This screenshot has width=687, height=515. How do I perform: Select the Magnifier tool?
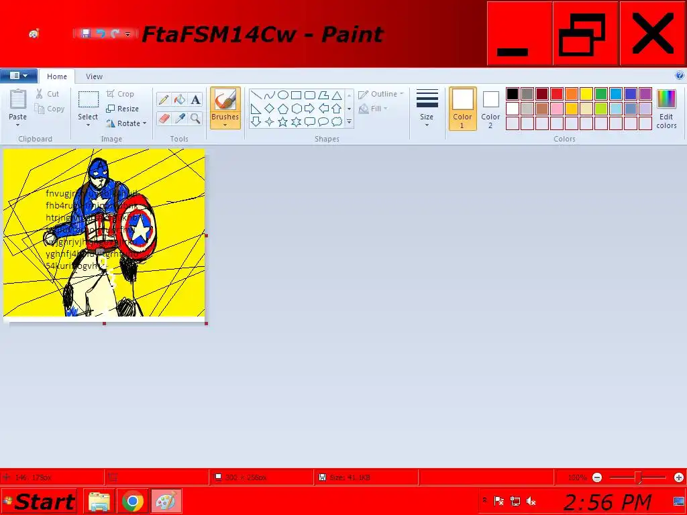(x=195, y=118)
